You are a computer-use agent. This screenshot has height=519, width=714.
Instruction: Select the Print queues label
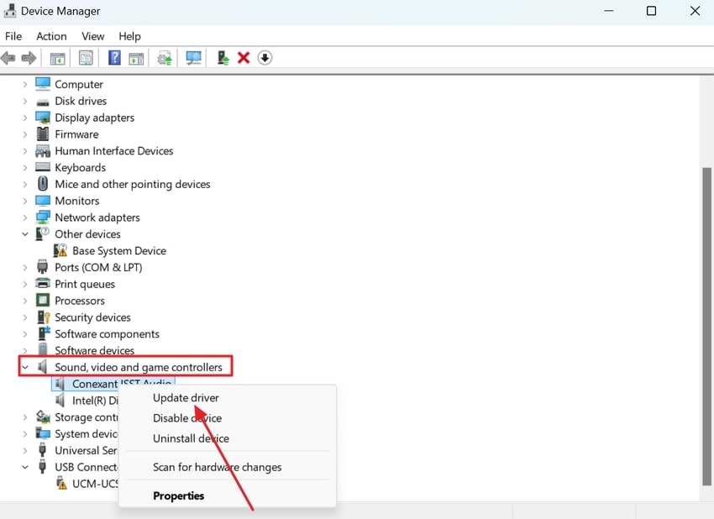[x=85, y=284]
